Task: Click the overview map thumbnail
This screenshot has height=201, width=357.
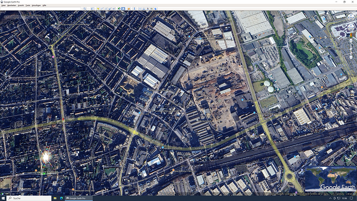Action: (330, 179)
